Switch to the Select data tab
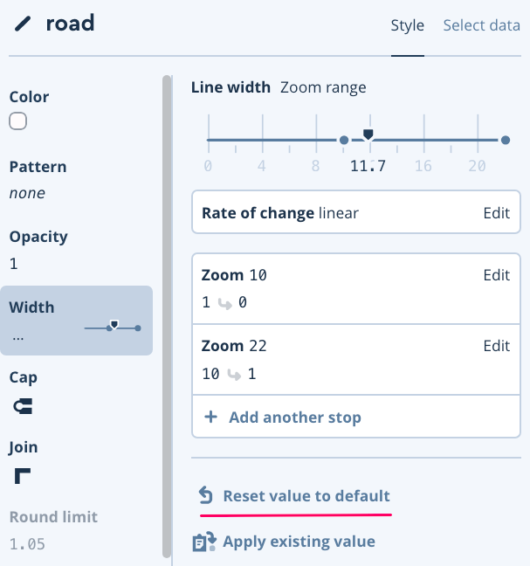Screen dimensions: 530x566 pos(481,25)
